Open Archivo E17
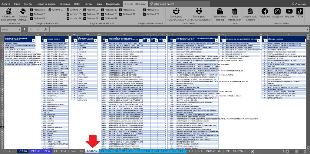The height and width of the screenshot is (154, 310). [109, 10]
